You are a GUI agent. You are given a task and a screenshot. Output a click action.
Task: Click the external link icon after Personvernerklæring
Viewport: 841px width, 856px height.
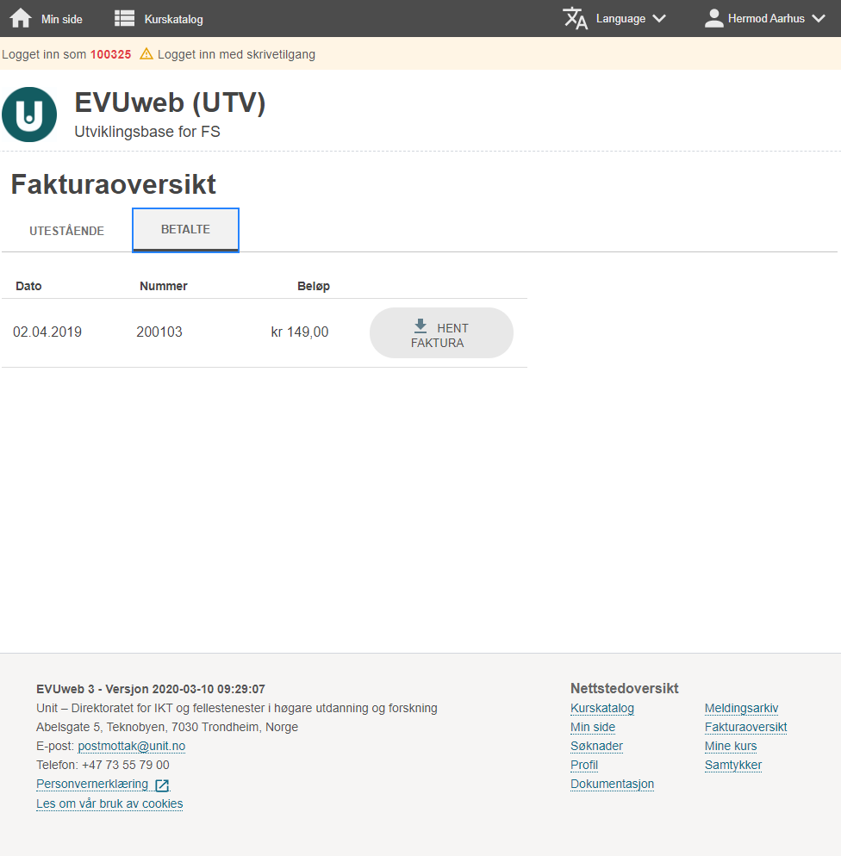pos(162,785)
